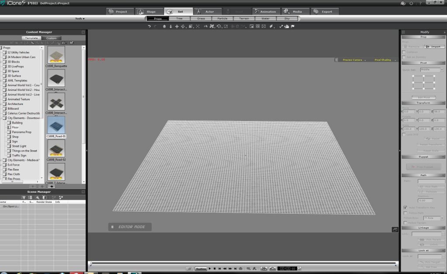The image size is (447, 274).
Task: Select the C169B_Road-01 thumbnail
Action: pyautogui.click(x=56, y=125)
